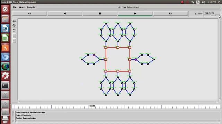Open the power session menu icon
Image resolution: width=222 pixels, height=124 pixels.
220,2
